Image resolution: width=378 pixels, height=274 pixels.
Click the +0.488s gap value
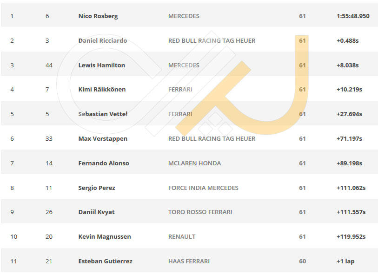pos(347,41)
